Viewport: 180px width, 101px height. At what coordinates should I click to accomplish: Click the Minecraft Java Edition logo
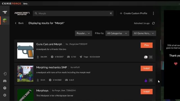pos(22,13)
